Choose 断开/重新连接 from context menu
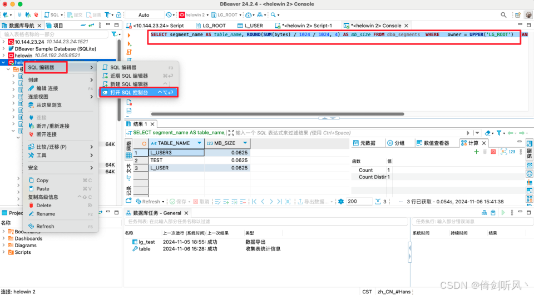 [60, 126]
